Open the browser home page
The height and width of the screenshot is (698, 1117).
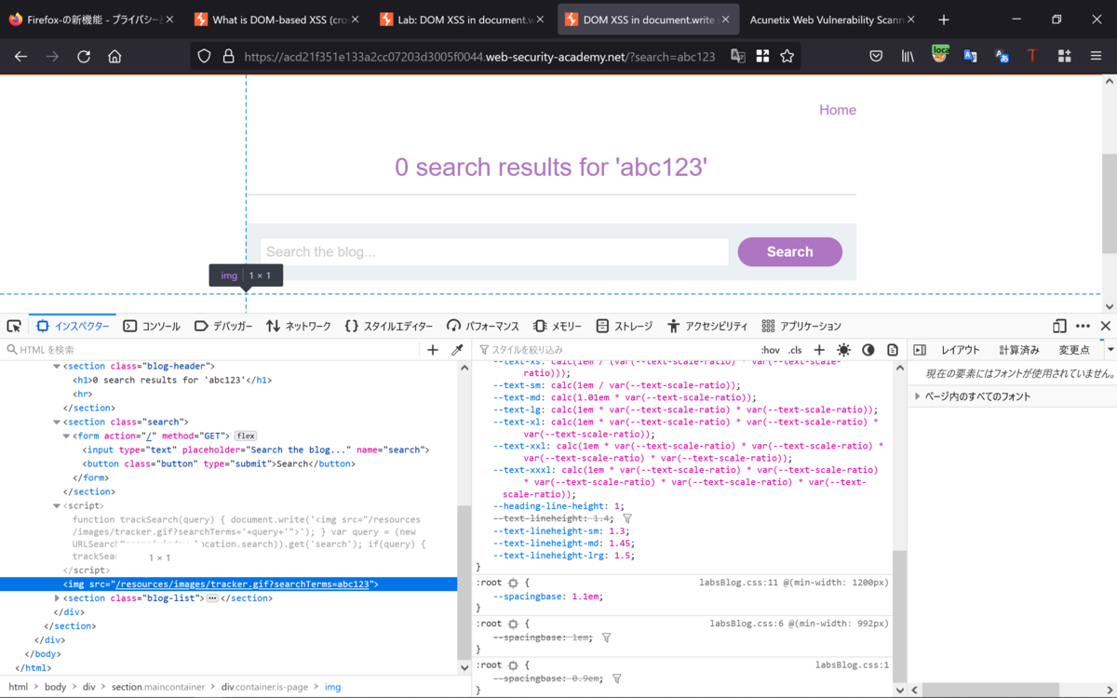click(114, 57)
